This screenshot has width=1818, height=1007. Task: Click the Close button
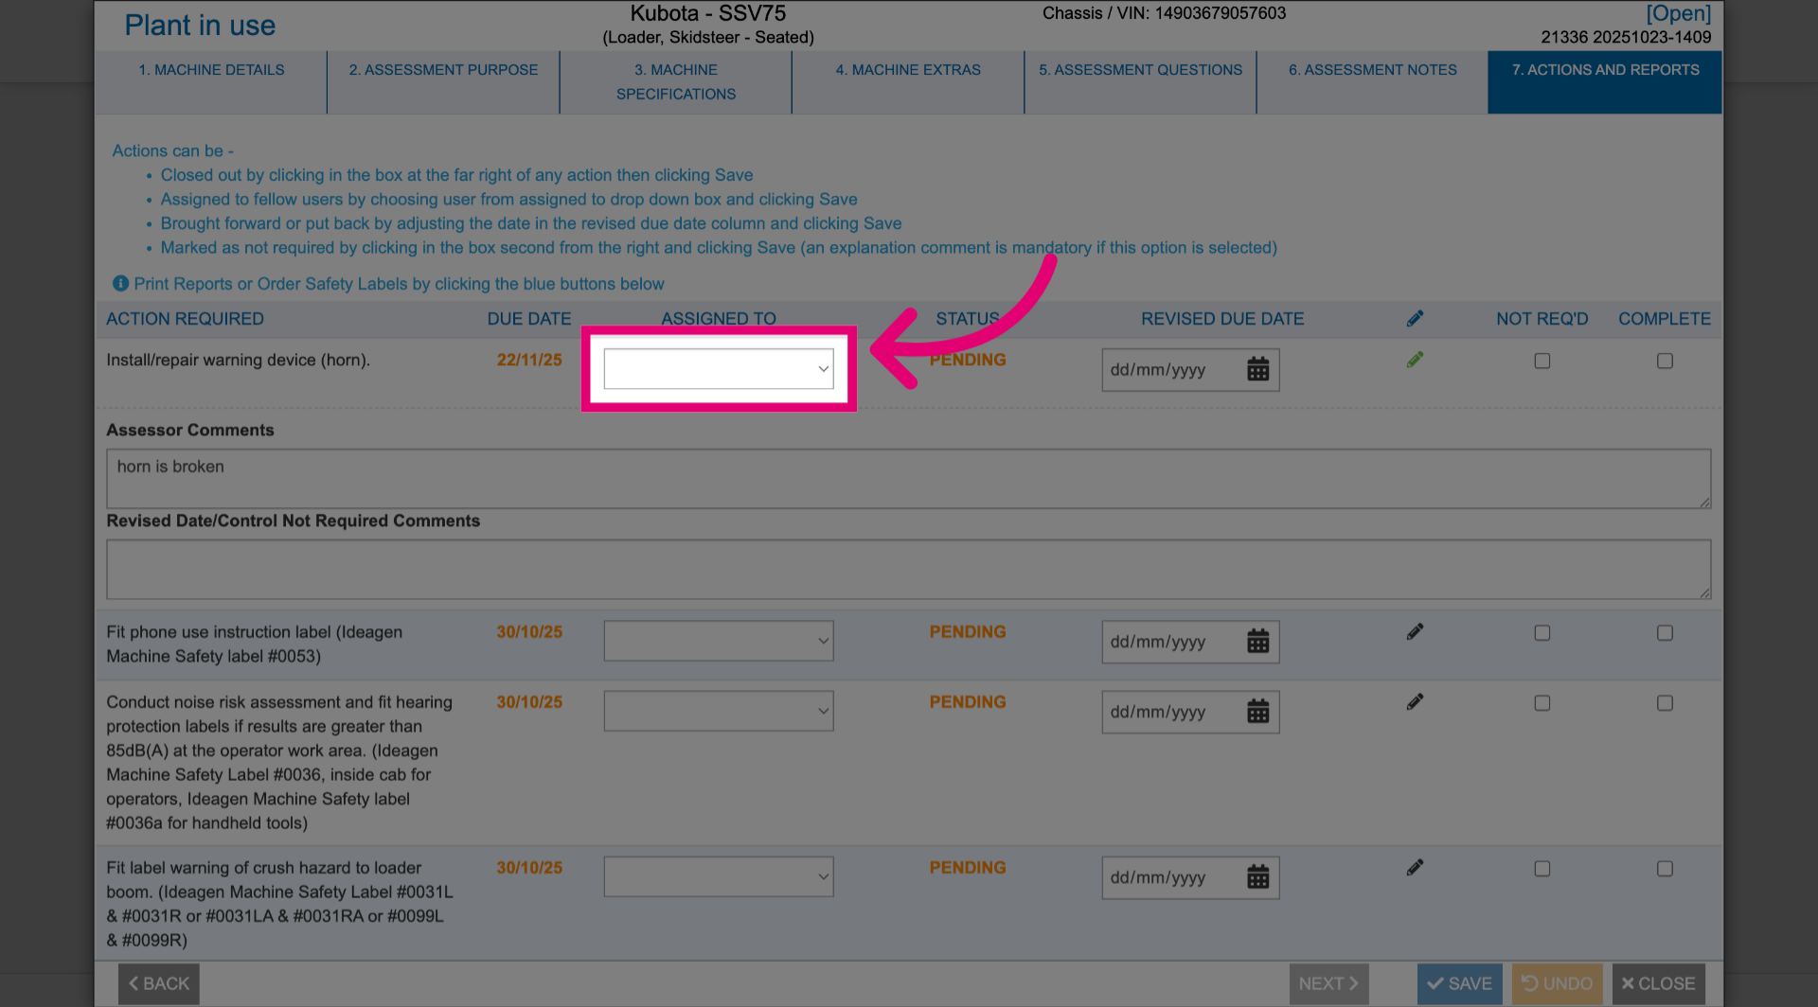(1659, 983)
